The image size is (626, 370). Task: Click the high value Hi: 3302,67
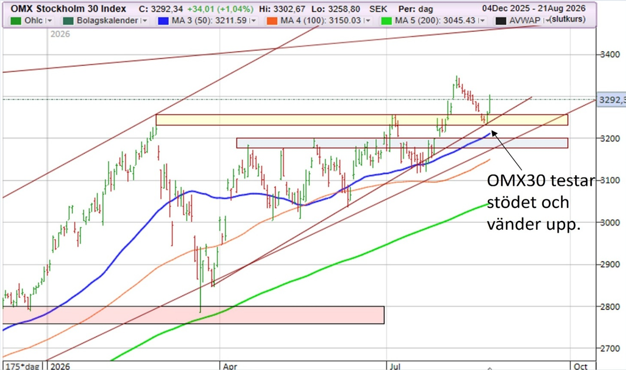coord(282,9)
